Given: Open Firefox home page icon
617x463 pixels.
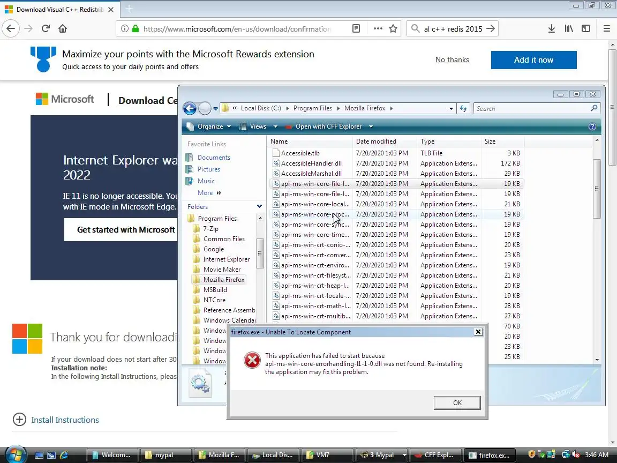Looking at the screenshot, I should (x=63, y=28).
